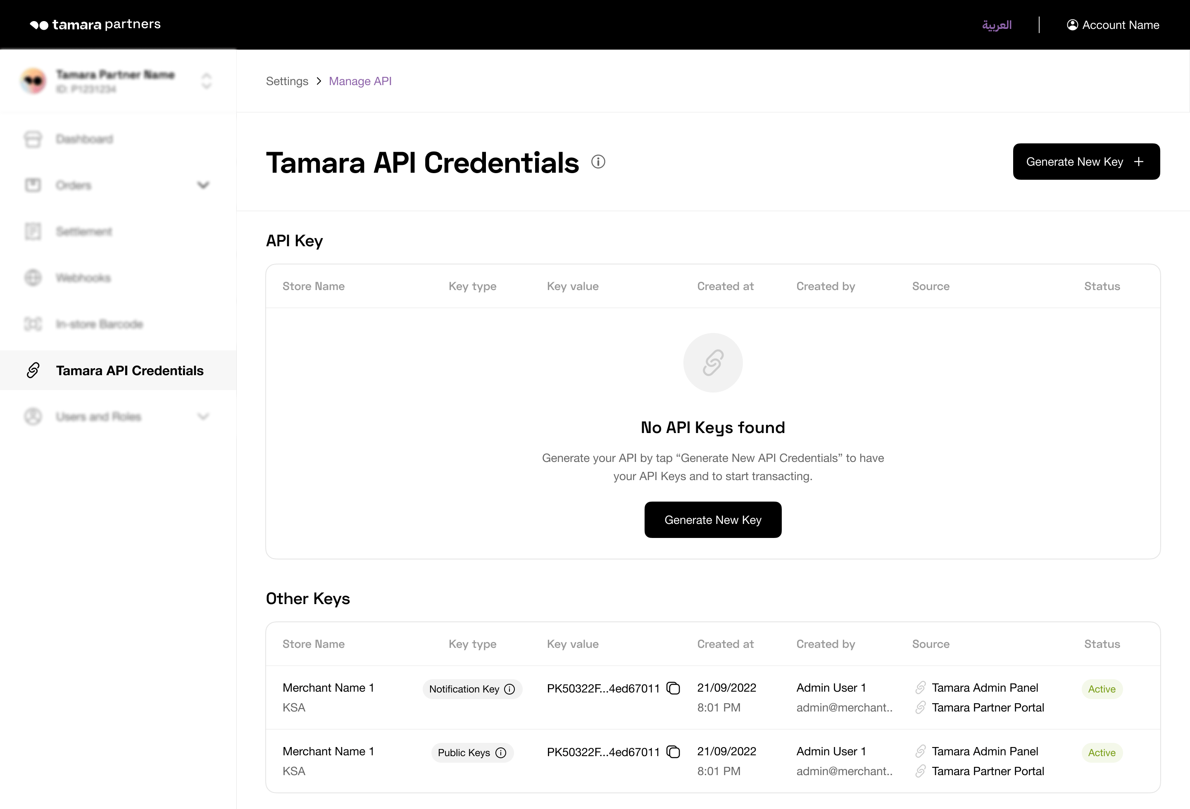Viewport: 1190px width, 809px height.
Task: Click the Active status badge on the Notification Key row
Action: (x=1102, y=689)
